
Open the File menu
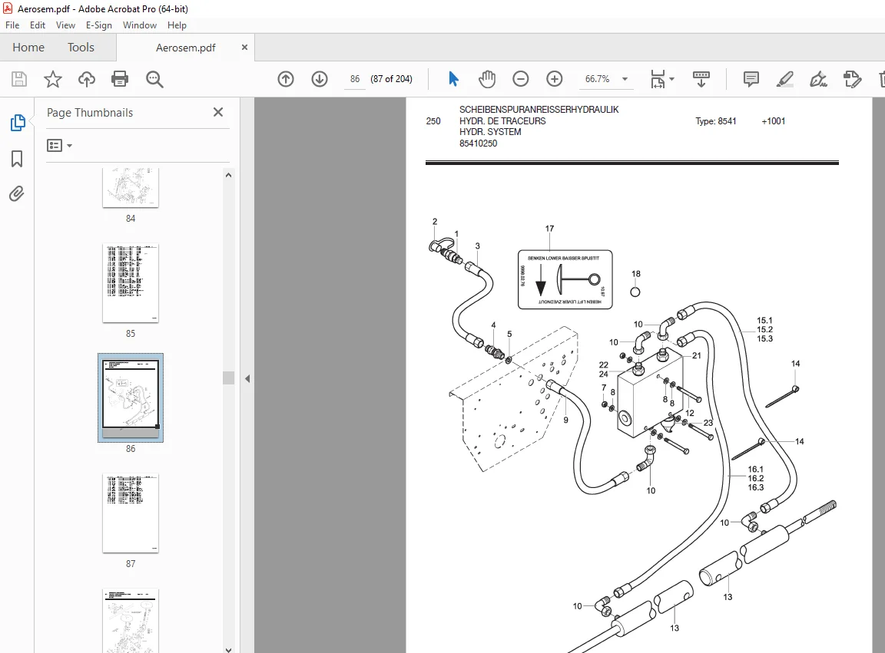point(12,25)
